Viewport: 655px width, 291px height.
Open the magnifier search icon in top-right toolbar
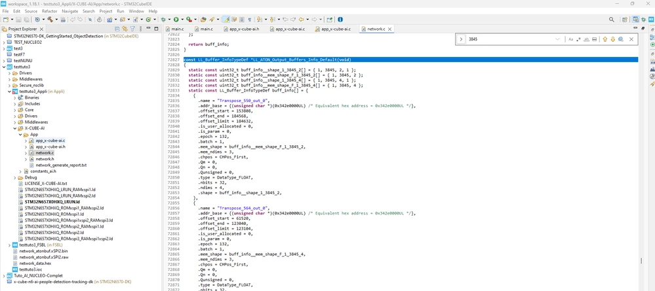coord(612,20)
